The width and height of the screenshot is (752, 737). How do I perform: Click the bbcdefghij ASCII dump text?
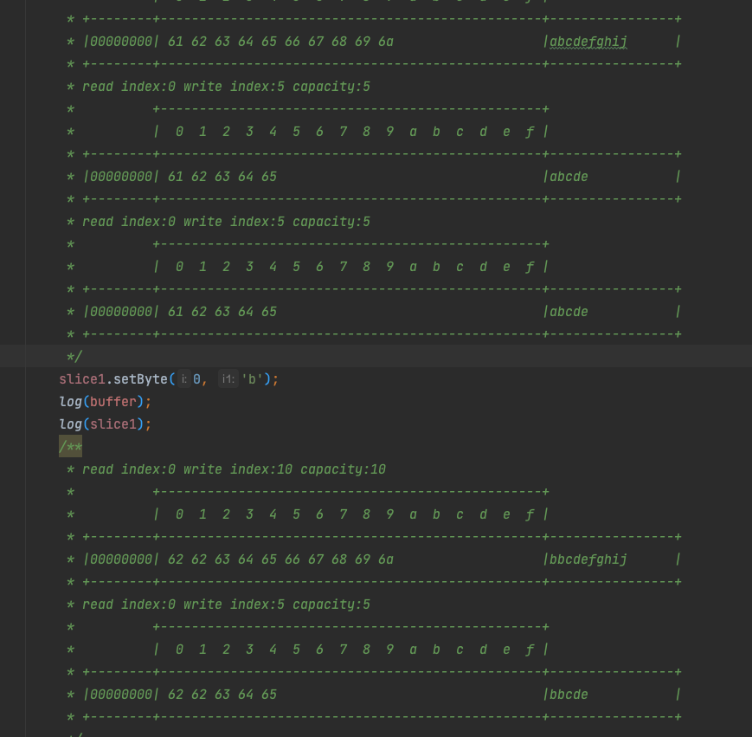pos(588,559)
